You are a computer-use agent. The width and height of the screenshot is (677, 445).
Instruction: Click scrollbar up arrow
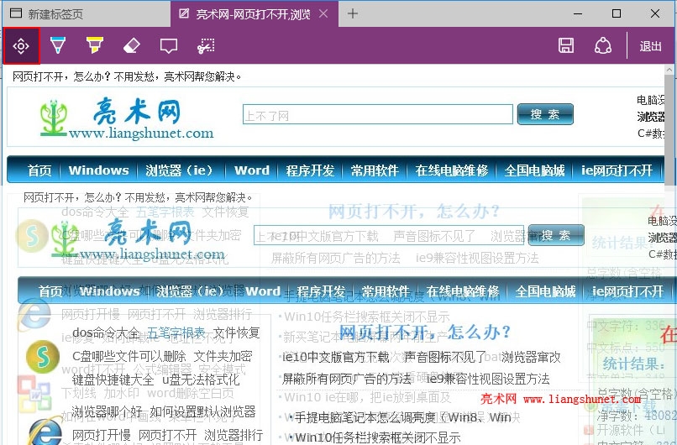tap(669, 70)
